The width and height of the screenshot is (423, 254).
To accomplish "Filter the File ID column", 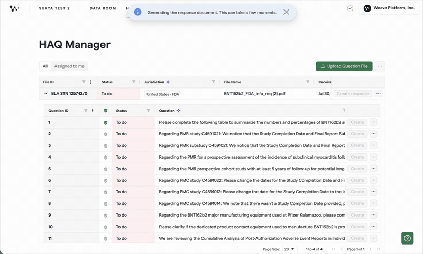I will (x=84, y=82).
